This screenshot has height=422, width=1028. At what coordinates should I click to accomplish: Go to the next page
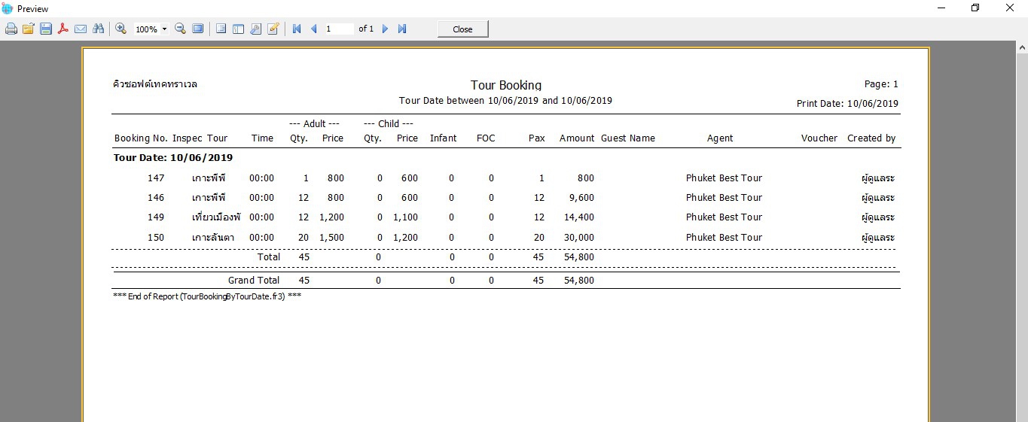click(x=385, y=29)
